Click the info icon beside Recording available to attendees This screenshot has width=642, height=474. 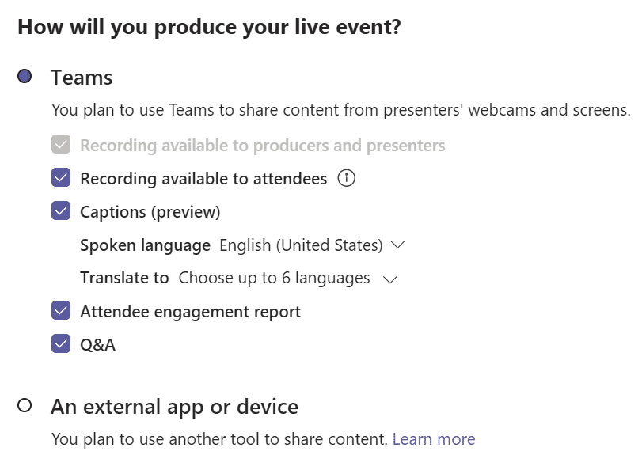[347, 178]
